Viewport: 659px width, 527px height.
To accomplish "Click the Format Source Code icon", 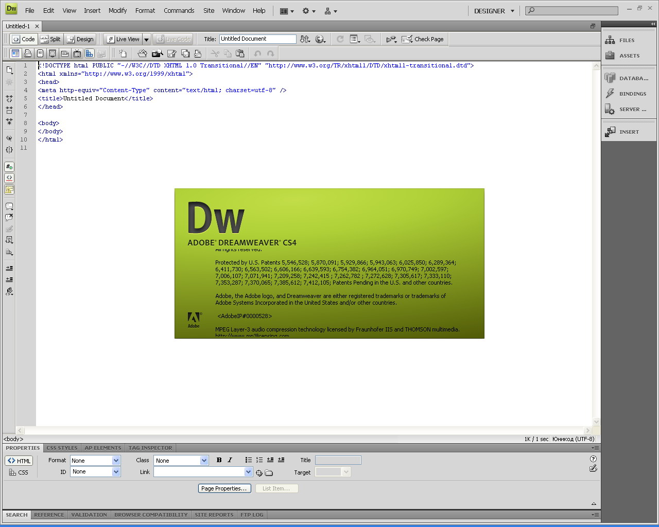I will 9,291.
